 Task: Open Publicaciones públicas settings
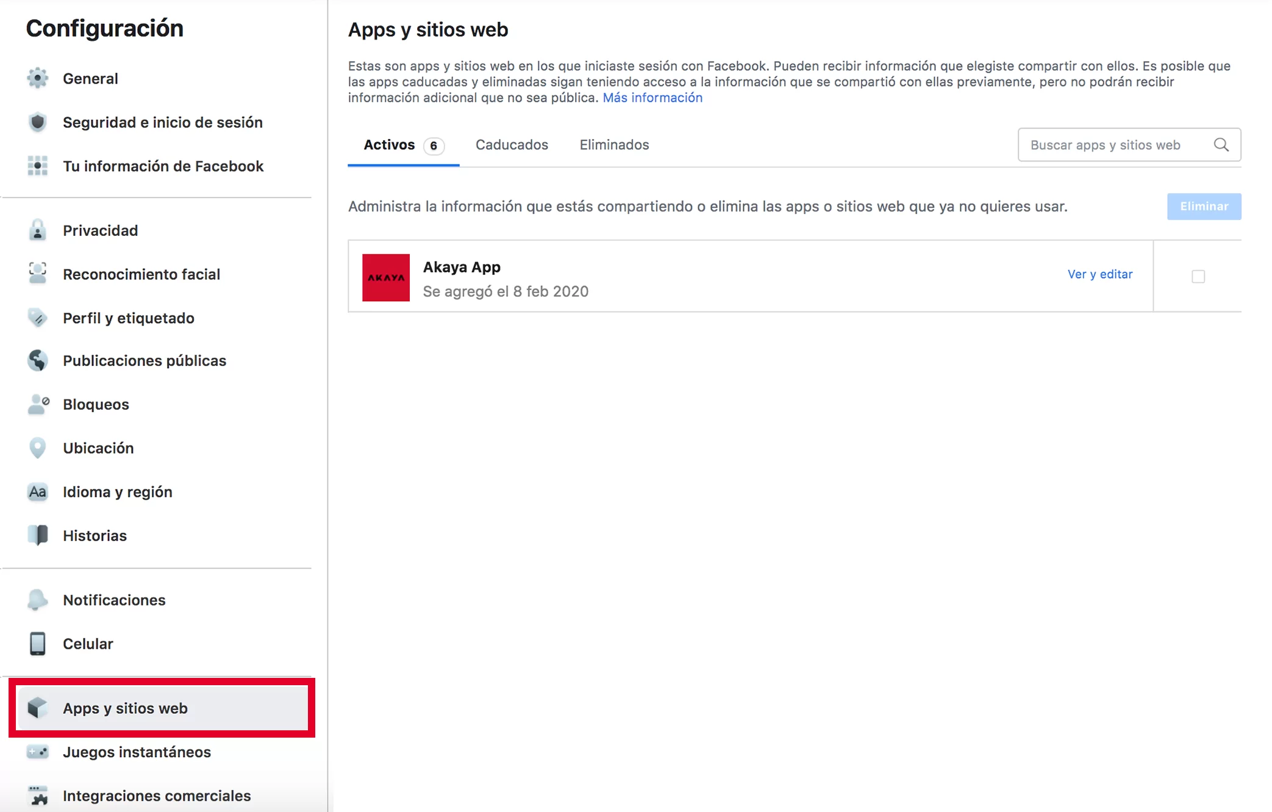click(x=145, y=361)
